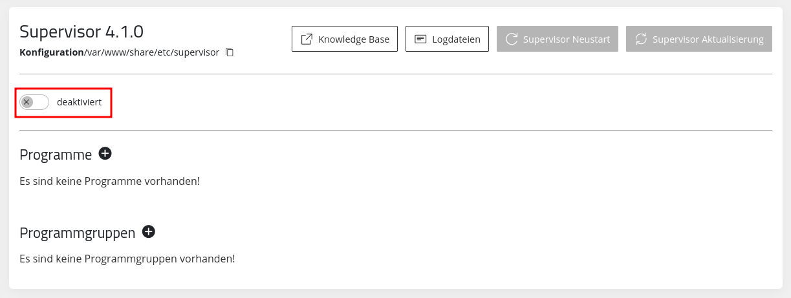Screen dimensions: 791x298
Task: Click the Supervisor Neustart button
Action: click(x=558, y=39)
